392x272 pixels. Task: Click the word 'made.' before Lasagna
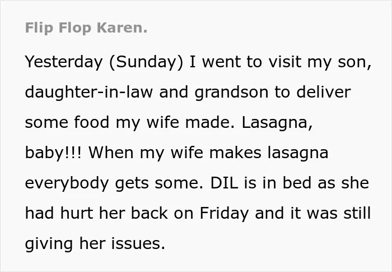[x=210, y=122]
